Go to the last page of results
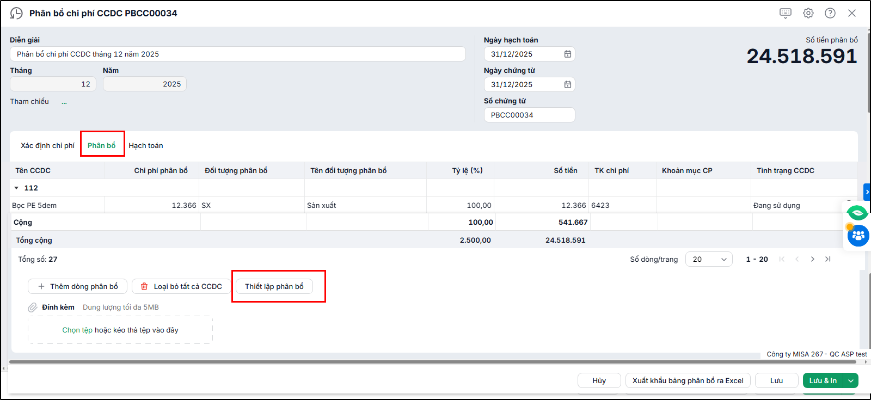The height and width of the screenshot is (400, 871). pos(827,259)
